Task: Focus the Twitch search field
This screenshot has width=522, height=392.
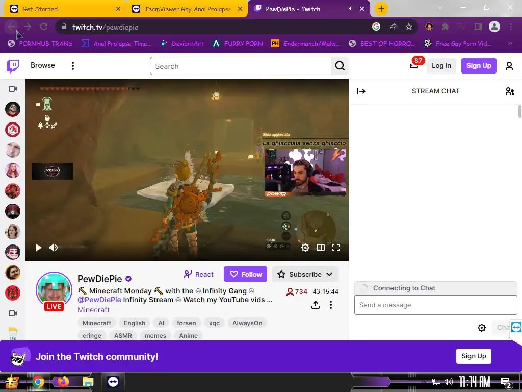Action: click(241, 66)
